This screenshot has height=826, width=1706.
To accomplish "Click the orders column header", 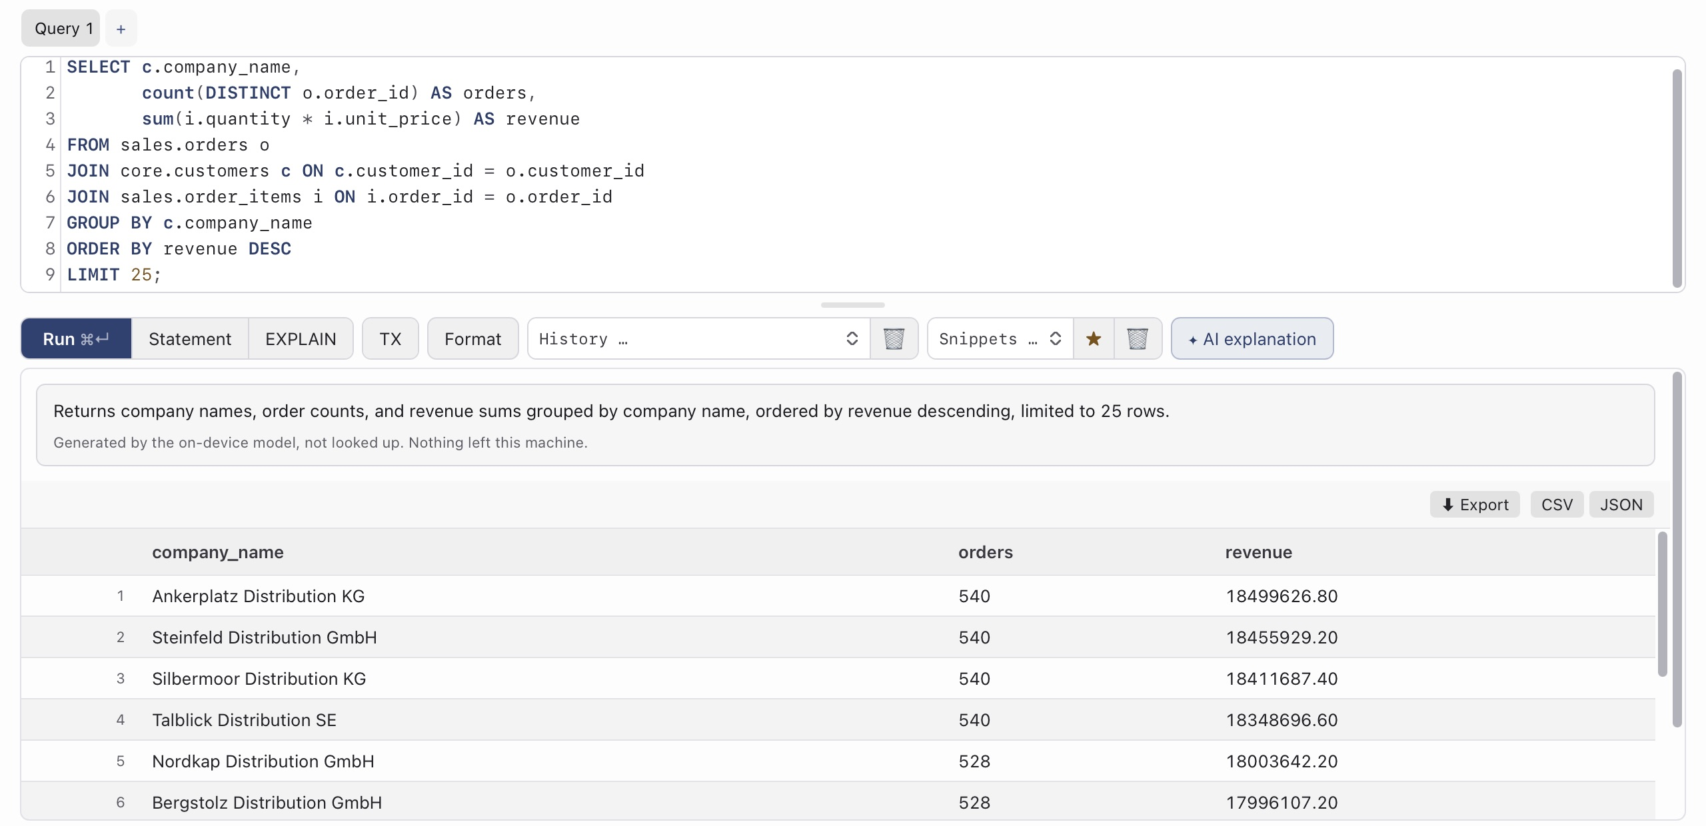I will click(x=986, y=552).
